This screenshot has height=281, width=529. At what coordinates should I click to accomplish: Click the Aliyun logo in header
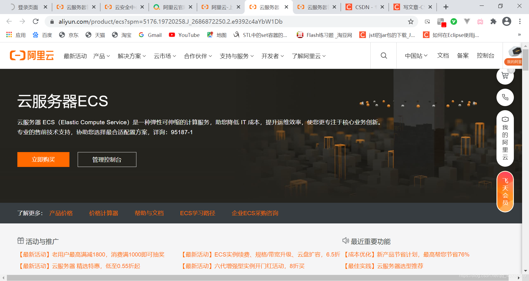click(32, 56)
